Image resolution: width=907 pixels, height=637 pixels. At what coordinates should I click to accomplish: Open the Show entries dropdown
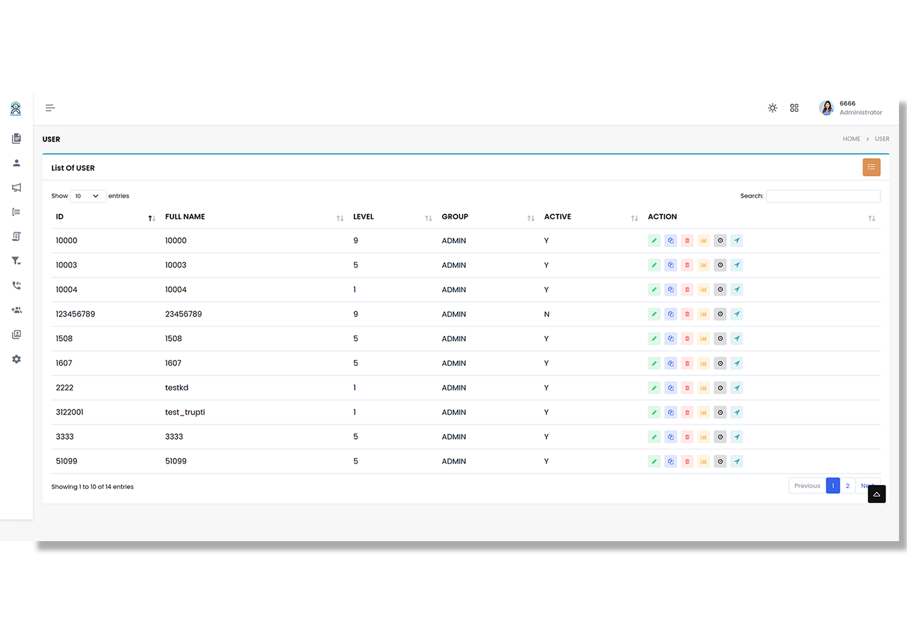(88, 196)
